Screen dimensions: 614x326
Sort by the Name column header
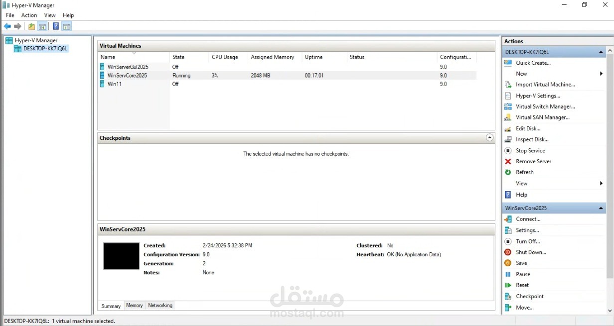click(134, 57)
